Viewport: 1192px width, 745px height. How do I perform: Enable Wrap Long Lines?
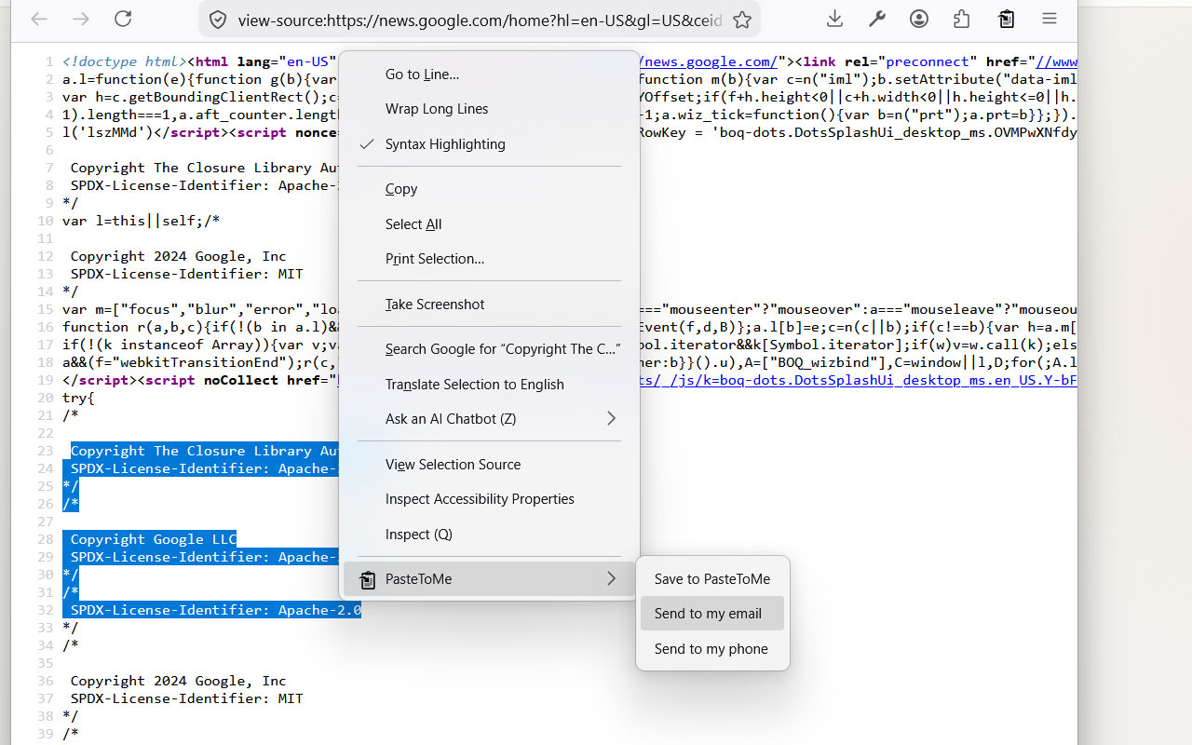pyautogui.click(x=436, y=108)
